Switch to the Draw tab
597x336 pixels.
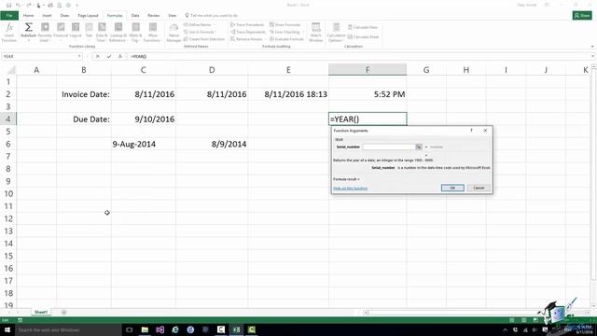click(64, 16)
